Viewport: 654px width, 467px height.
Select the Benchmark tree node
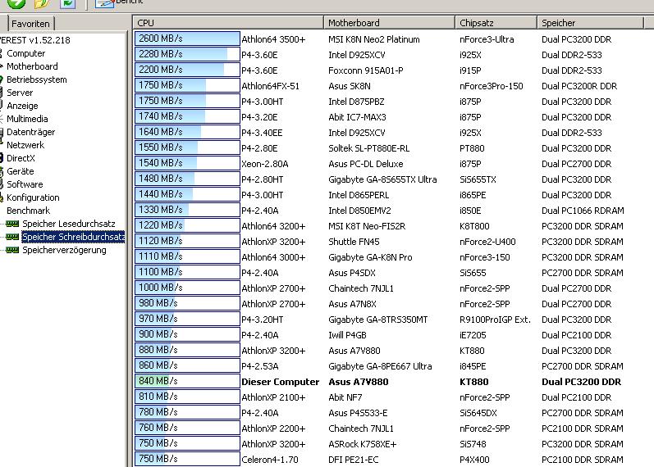pos(29,211)
